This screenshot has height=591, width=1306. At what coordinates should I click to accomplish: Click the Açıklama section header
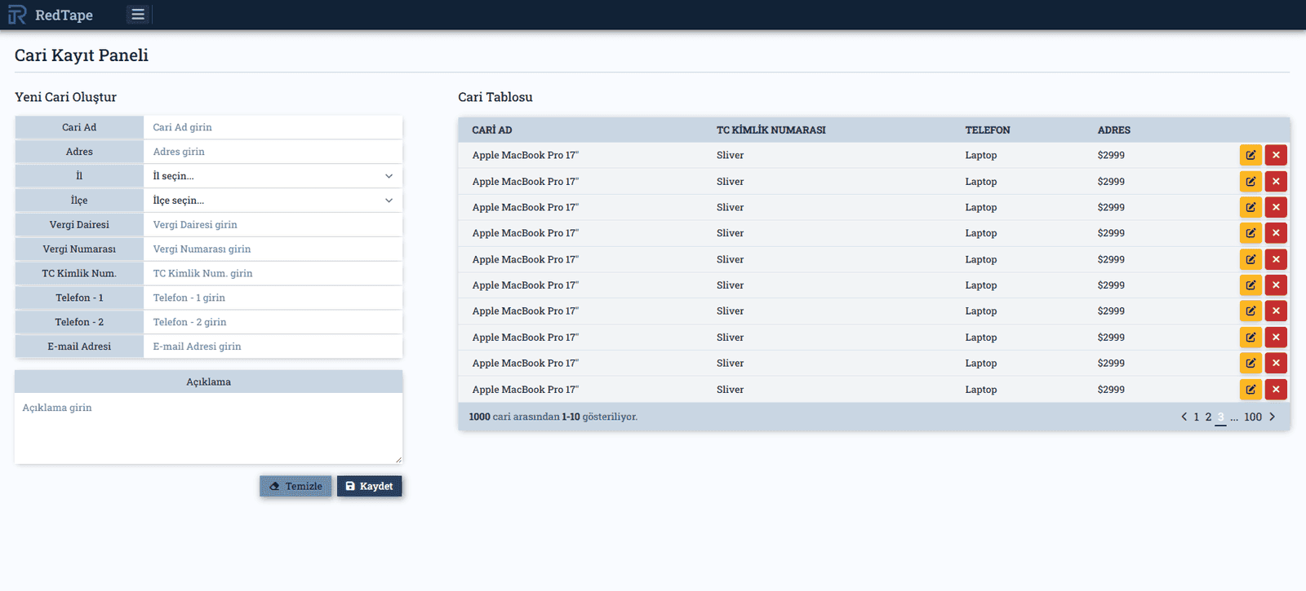tap(208, 382)
